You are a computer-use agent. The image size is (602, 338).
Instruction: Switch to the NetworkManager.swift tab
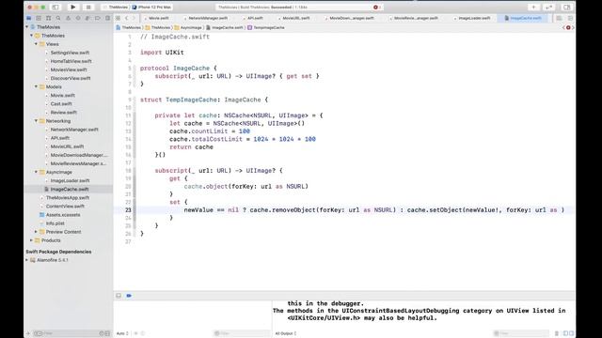click(208, 18)
